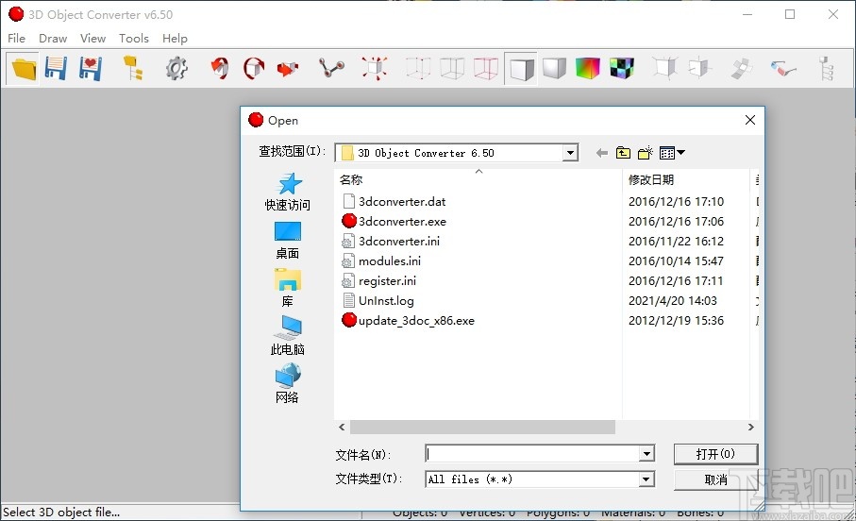
Task: Go to Quick access (快速访问) in the sidebar
Action: 288,193
